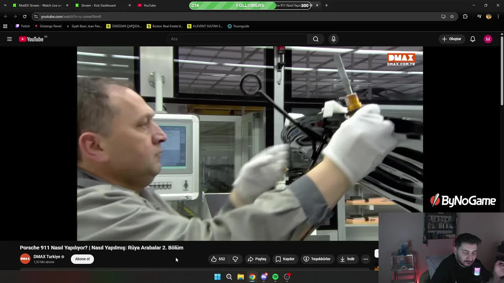Open the YouTube hamburger guide menu
Image resolution: width=504 pixels, height=283 pixels.
pyautogui.click(x=9, y=39)
